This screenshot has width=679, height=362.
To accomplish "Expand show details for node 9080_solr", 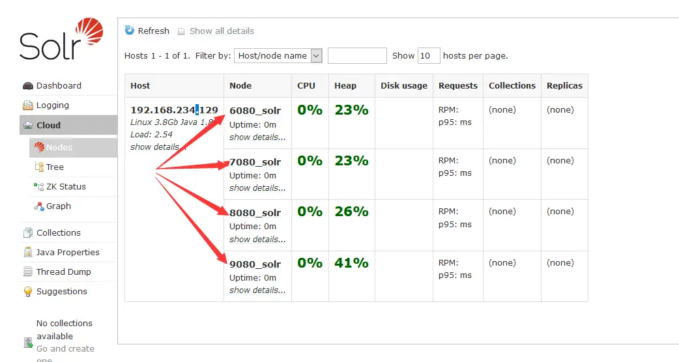I will pos(257,290).
